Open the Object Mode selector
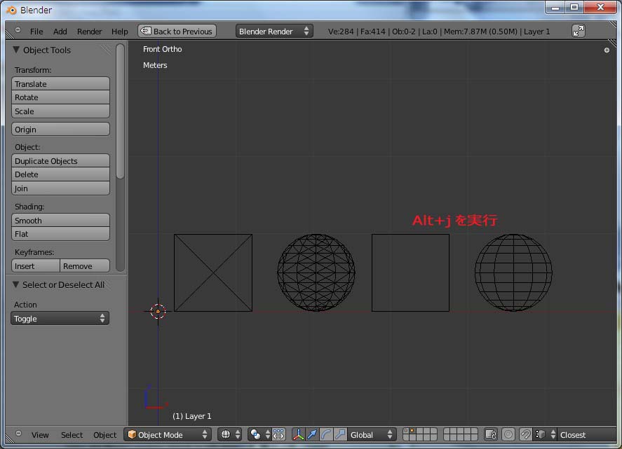 point(168,435)
